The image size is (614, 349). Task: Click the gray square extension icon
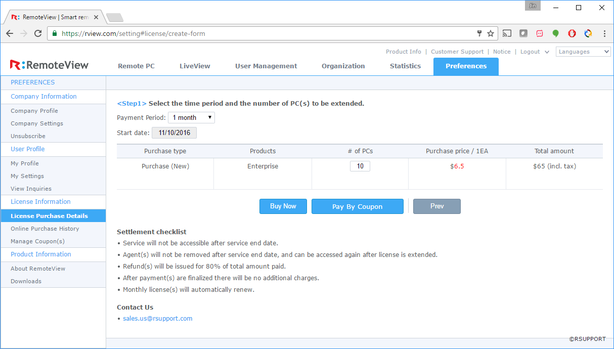[523, 33]
